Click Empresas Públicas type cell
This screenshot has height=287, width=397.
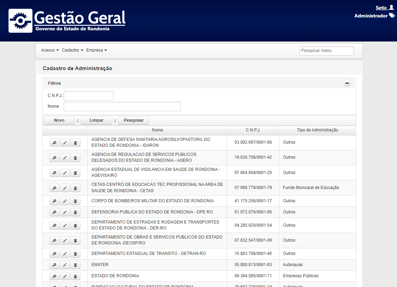coord(318,276)
